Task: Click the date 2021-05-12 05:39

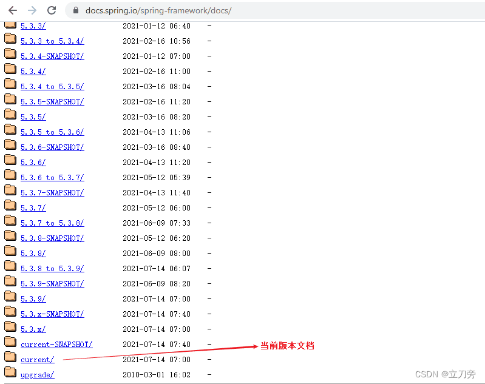Action: click(157, 178)
